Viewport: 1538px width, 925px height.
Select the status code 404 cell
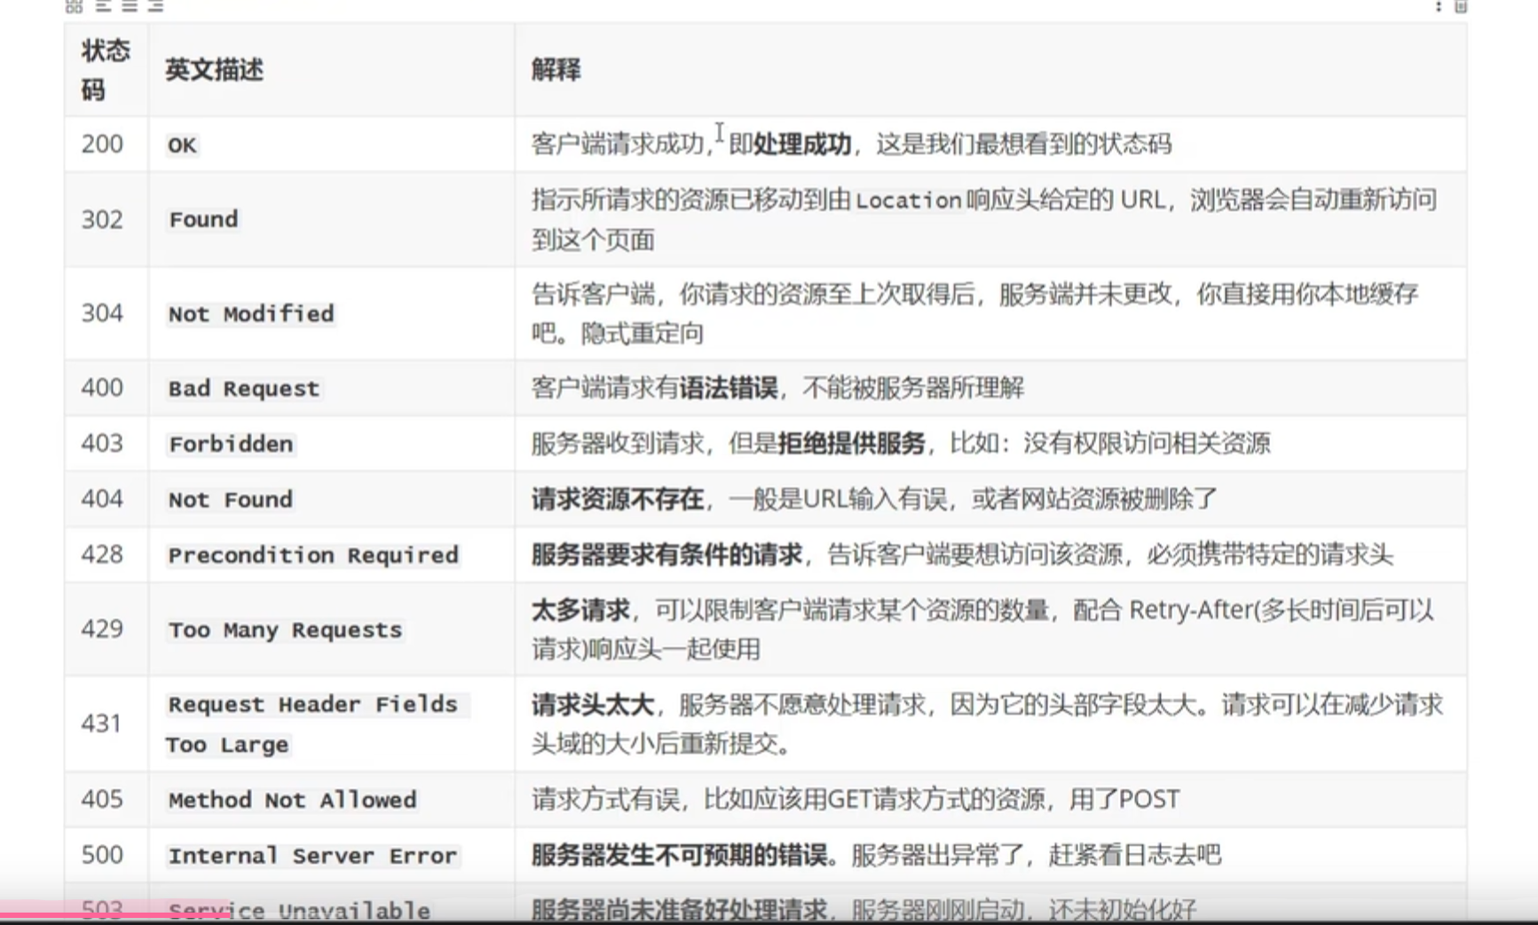pos(106,499)
